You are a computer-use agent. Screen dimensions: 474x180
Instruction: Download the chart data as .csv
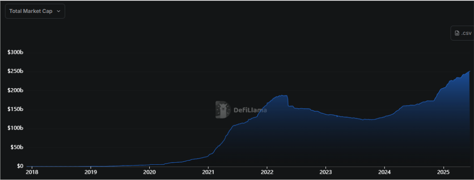tap(462, 33)
